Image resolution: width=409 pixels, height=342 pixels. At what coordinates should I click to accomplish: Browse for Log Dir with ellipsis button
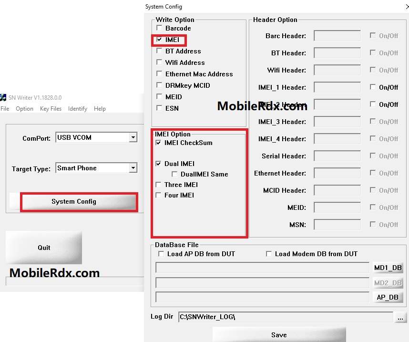point(400,318)
